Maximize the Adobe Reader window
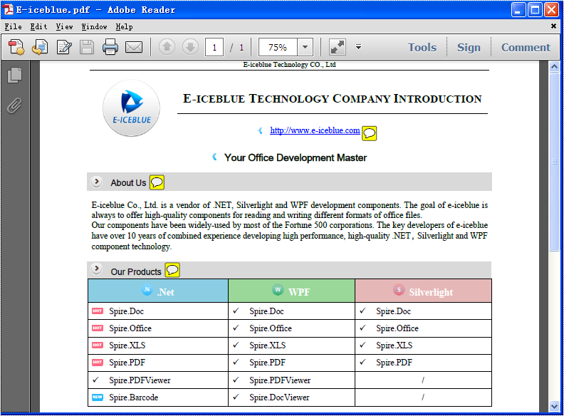 pyautogui.click(x=535, y=10)
